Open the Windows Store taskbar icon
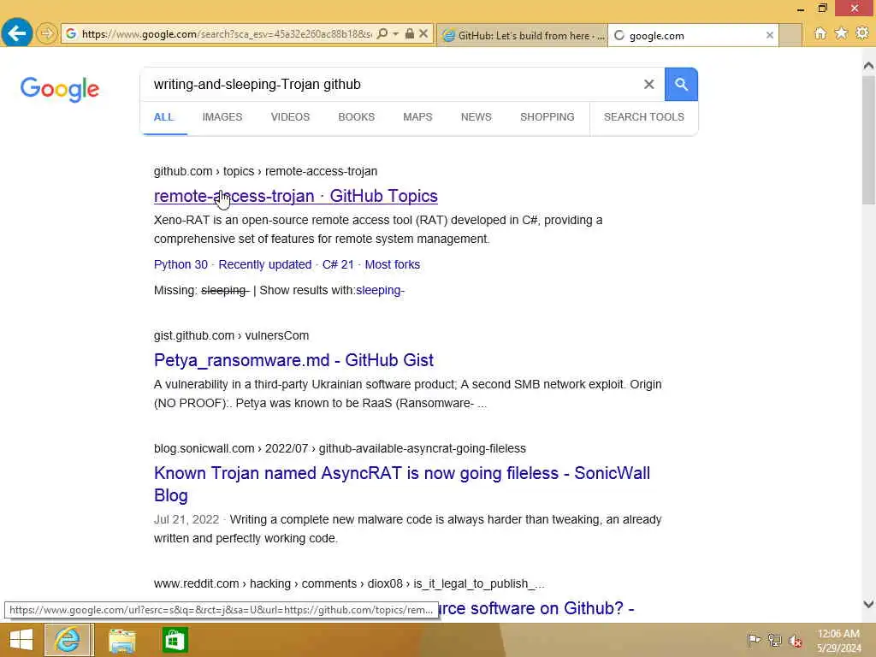 tap(175, 640)
